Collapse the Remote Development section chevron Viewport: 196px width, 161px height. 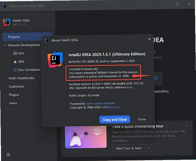6,45
